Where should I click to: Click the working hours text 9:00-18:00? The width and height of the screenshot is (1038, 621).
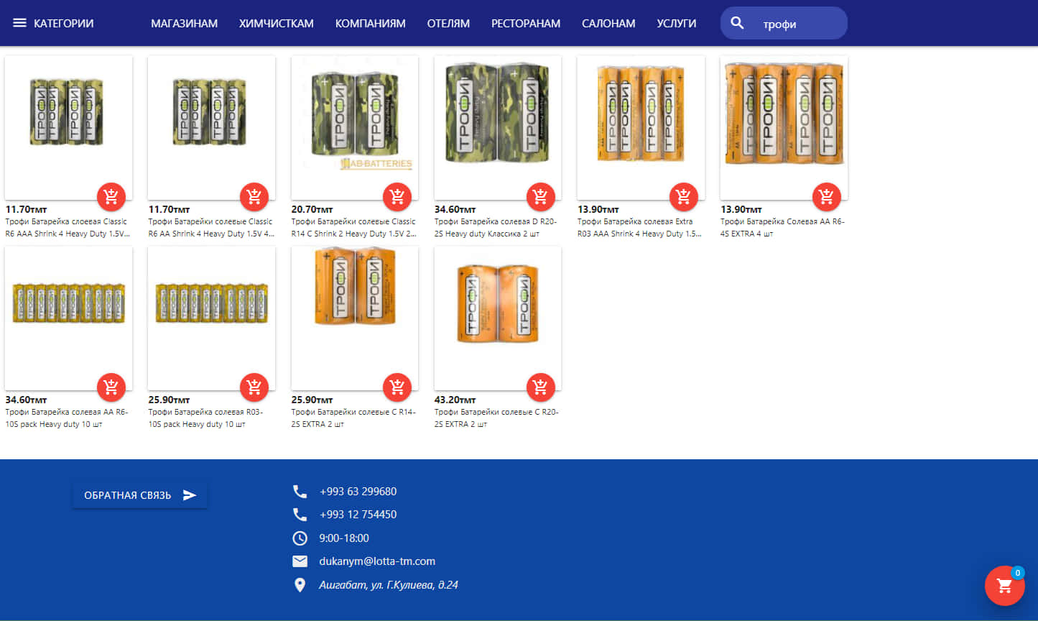[344, 538]
